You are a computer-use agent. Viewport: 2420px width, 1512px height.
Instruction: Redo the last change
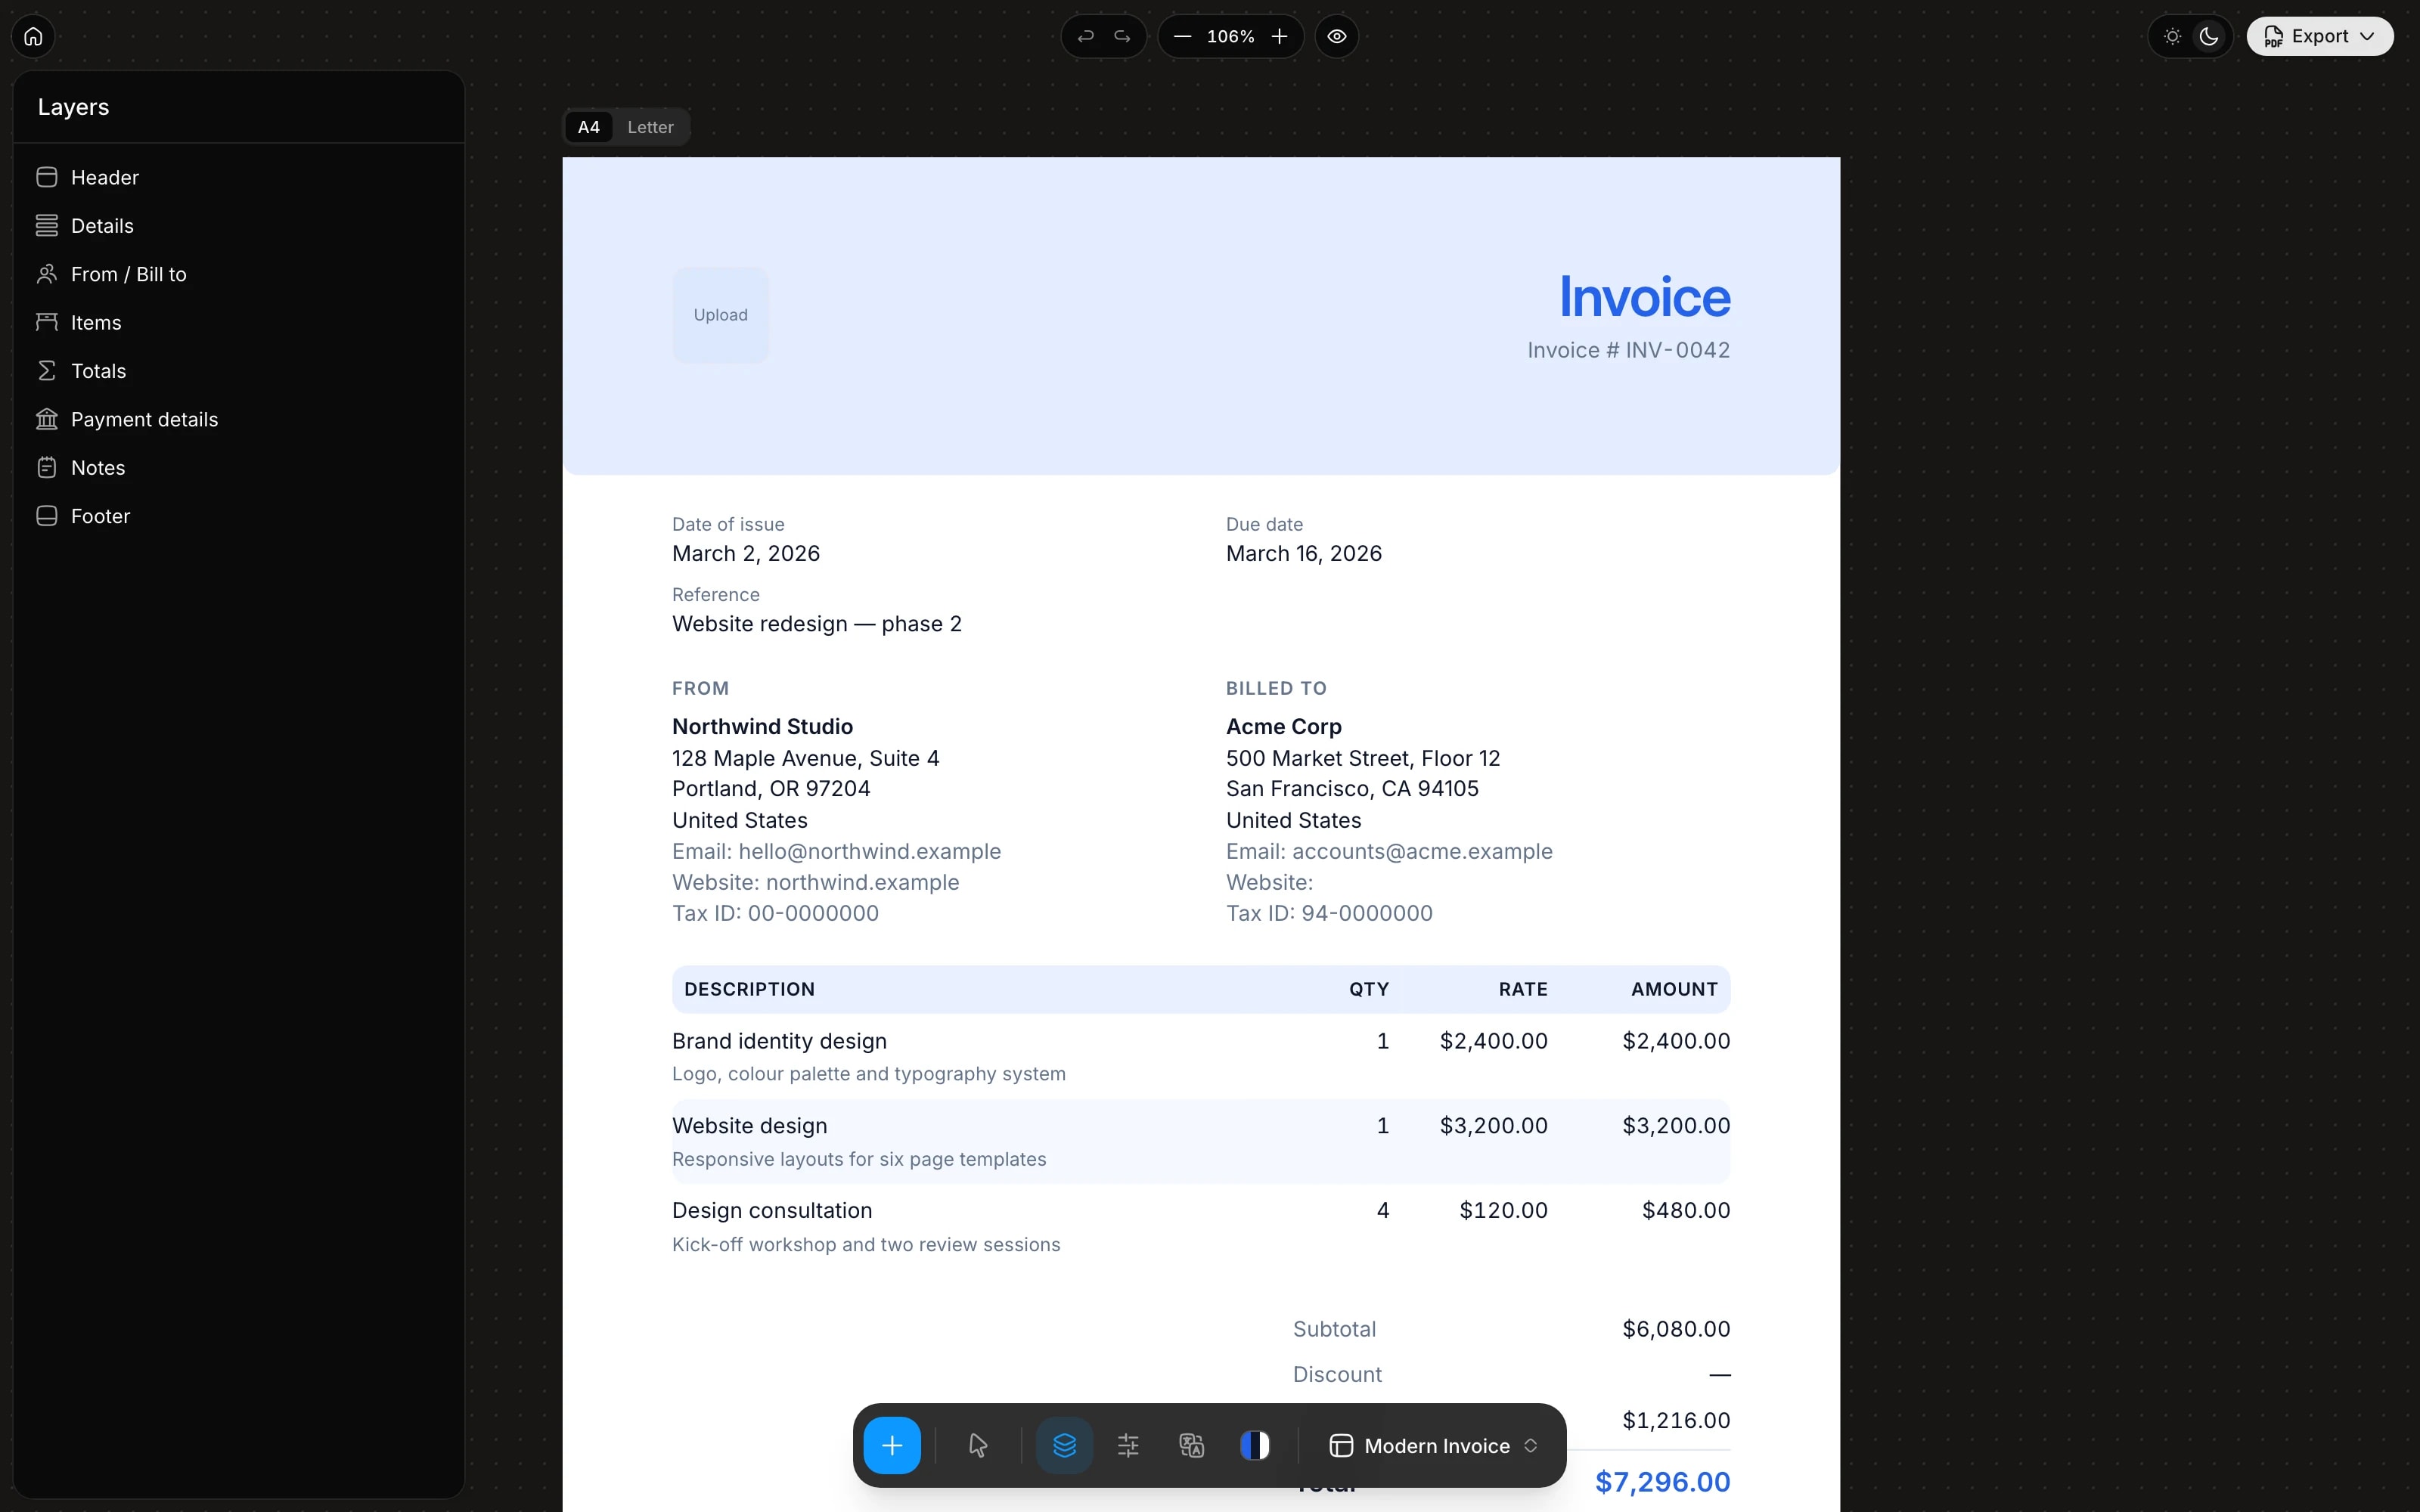coord(1122,37)
